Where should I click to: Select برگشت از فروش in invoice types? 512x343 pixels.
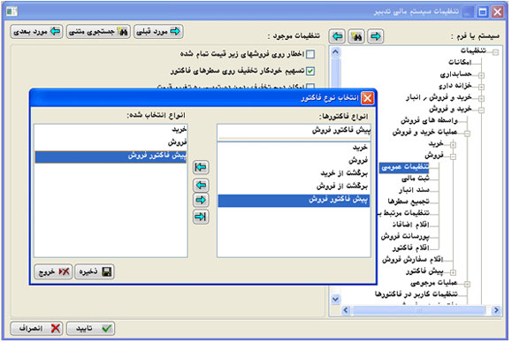[x=294, y=186]
